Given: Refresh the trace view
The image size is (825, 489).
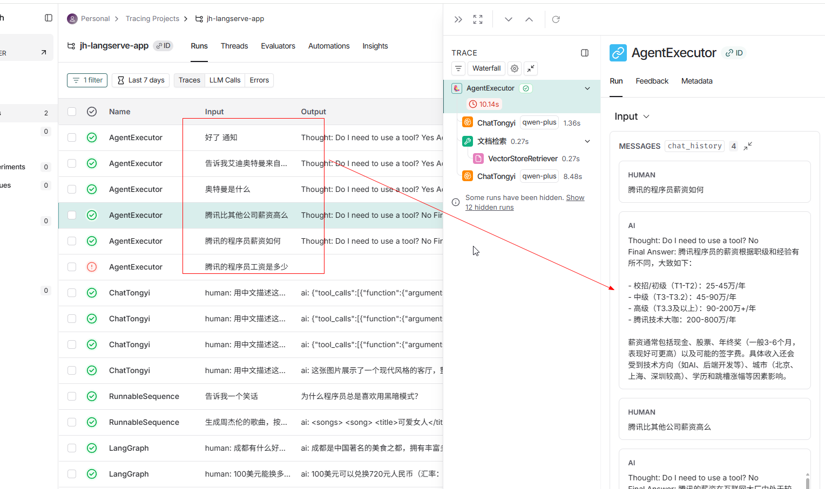Looking at the screenshot, I should click(x=556, y=19).
